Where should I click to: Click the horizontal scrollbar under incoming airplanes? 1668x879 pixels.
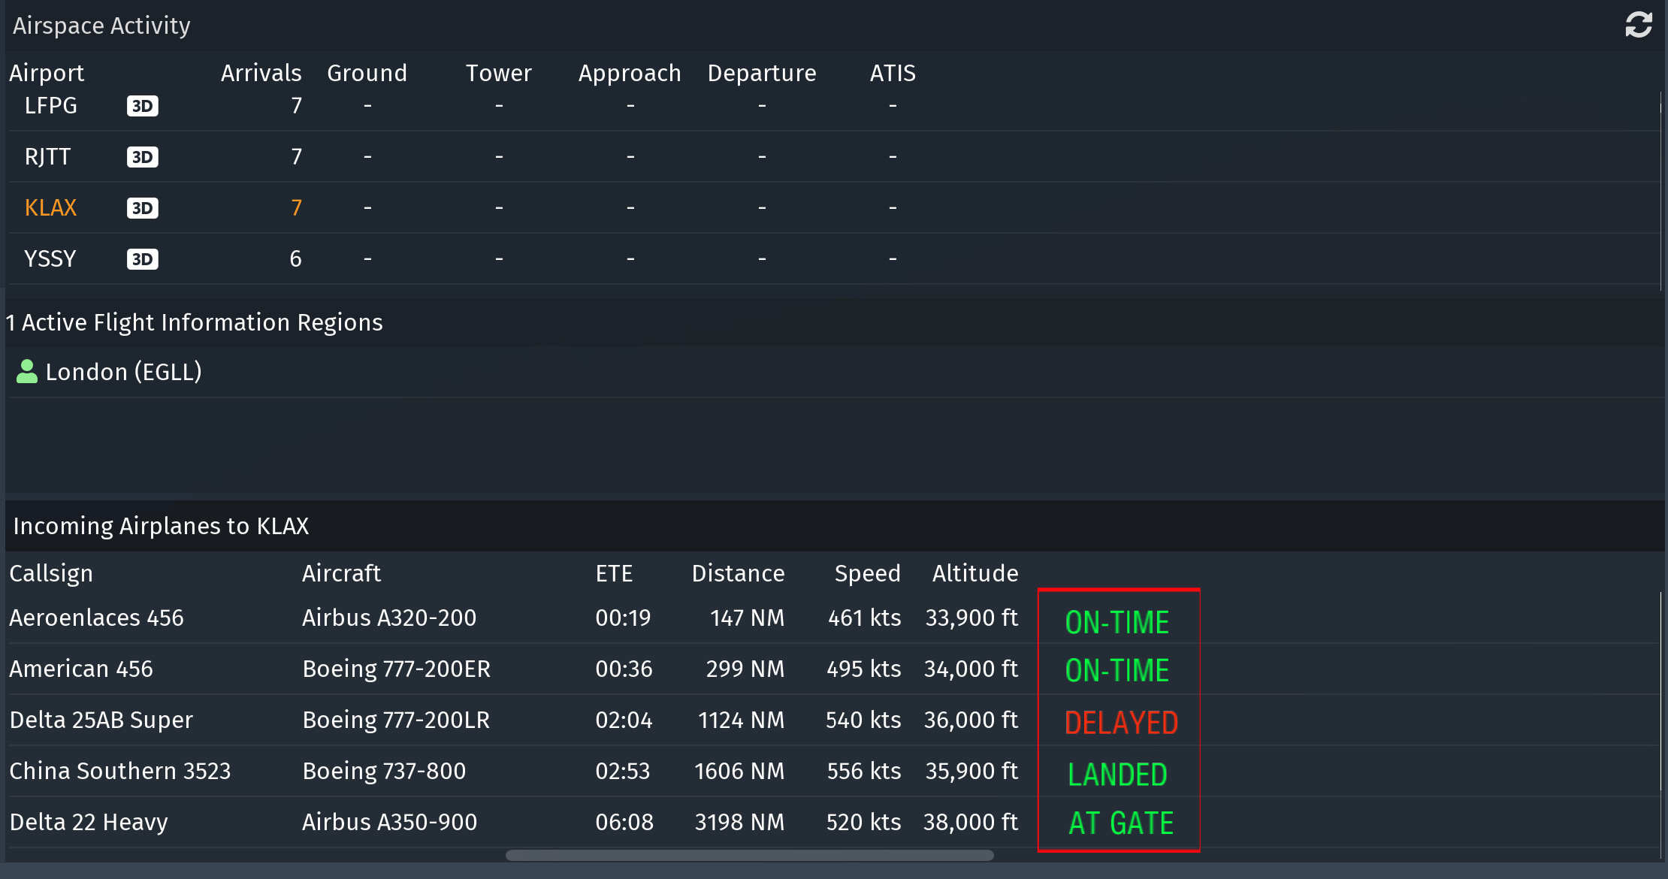click(x=749, y=855)
